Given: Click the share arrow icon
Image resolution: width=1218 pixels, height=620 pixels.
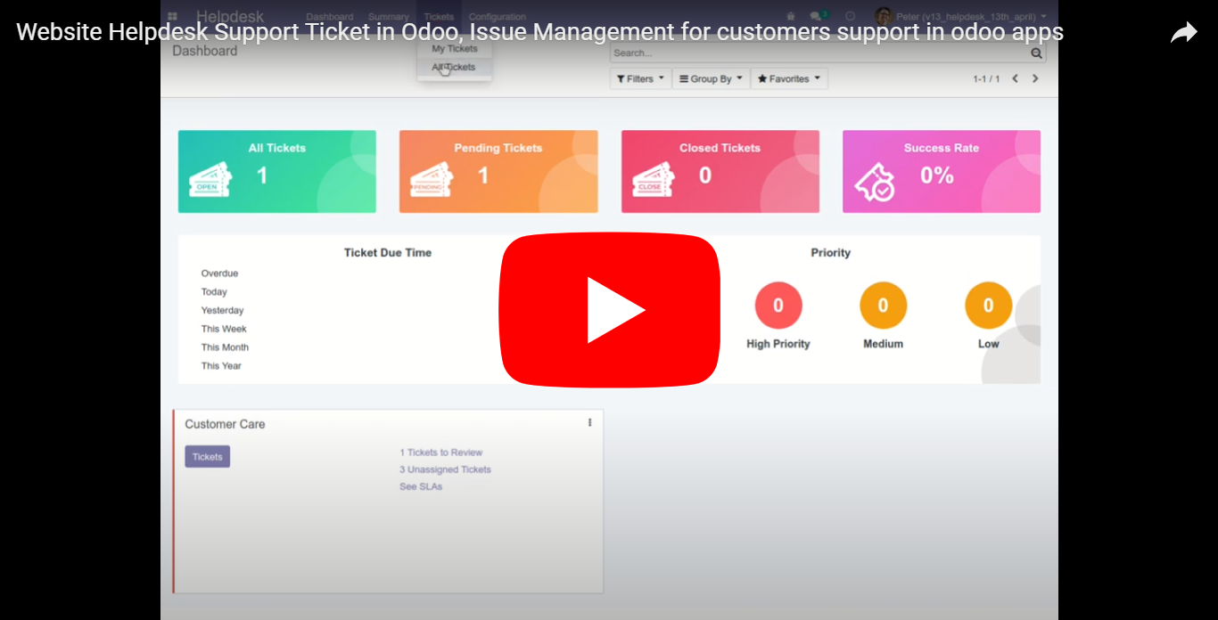Looking at the screenshot, I should click(x=1183, y=33).
